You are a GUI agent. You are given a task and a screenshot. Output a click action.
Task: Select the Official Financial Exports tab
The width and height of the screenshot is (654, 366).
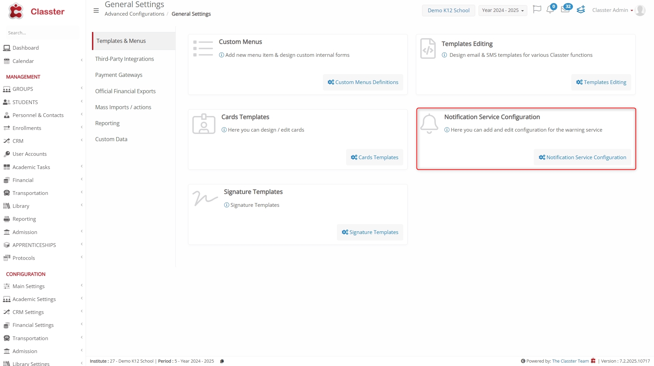125,91
